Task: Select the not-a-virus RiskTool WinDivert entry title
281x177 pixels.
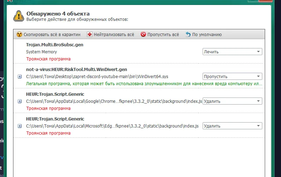Action: [x=77, y=69]
